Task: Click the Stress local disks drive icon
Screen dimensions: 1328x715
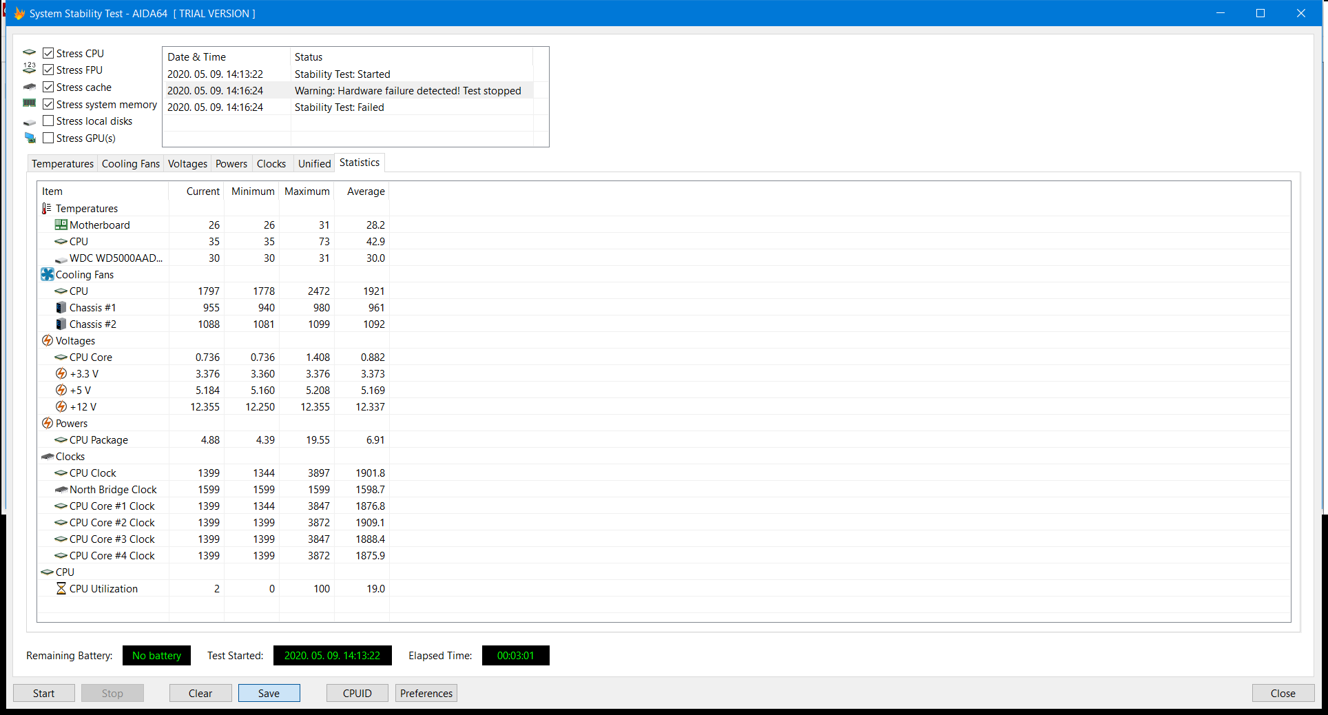Action: [x=30, y=122]
